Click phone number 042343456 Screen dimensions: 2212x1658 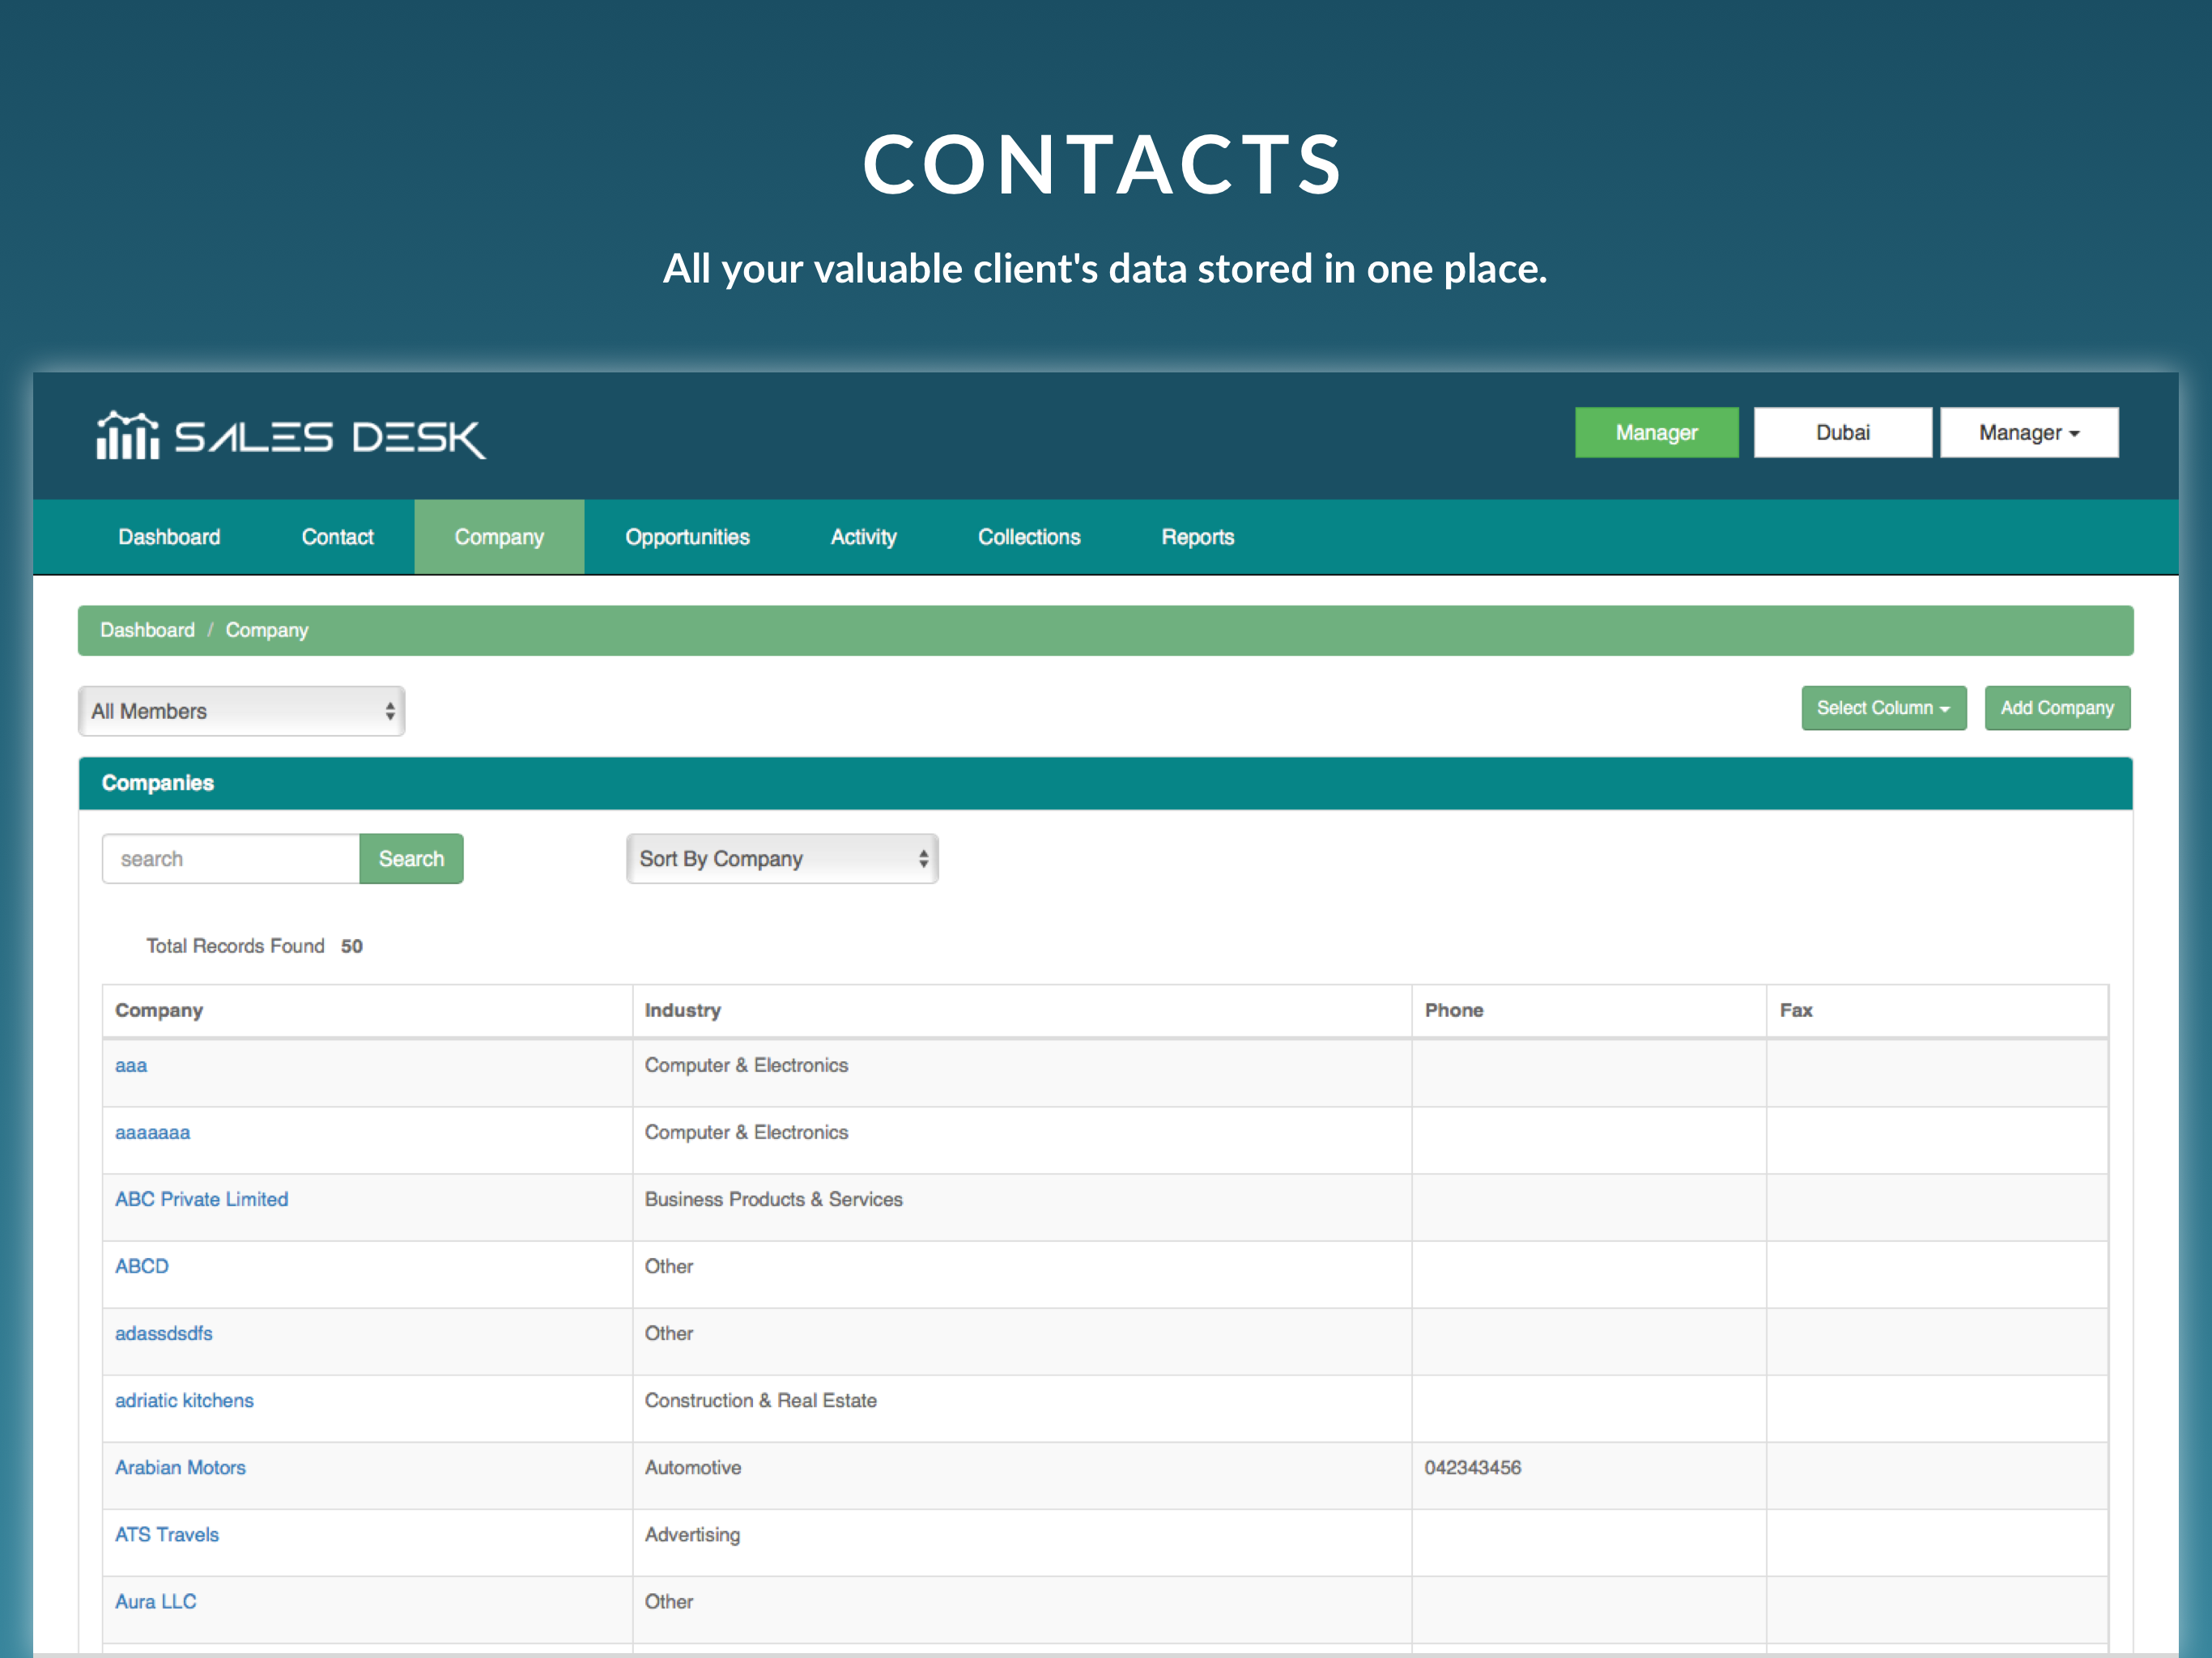coord(1472,1467)
